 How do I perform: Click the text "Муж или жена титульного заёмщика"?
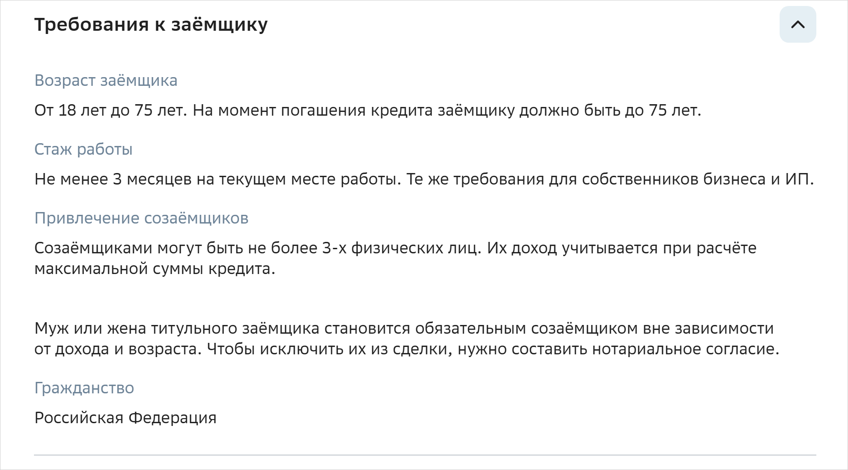pos(177,329)
